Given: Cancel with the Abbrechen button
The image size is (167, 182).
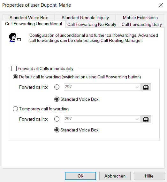Looking at the screenshot, I should (x=115, y=176).
